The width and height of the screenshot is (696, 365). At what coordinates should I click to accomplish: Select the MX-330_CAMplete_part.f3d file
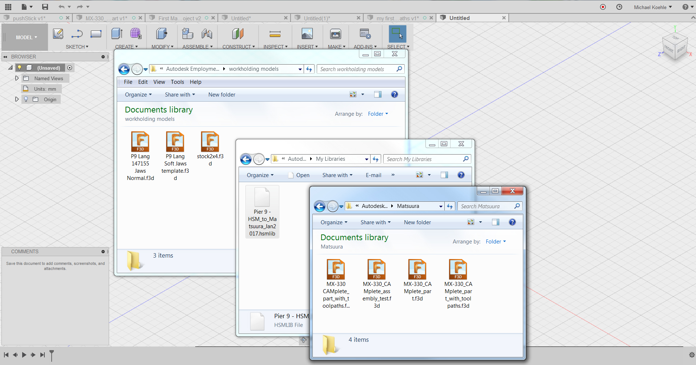coord(417,280)
